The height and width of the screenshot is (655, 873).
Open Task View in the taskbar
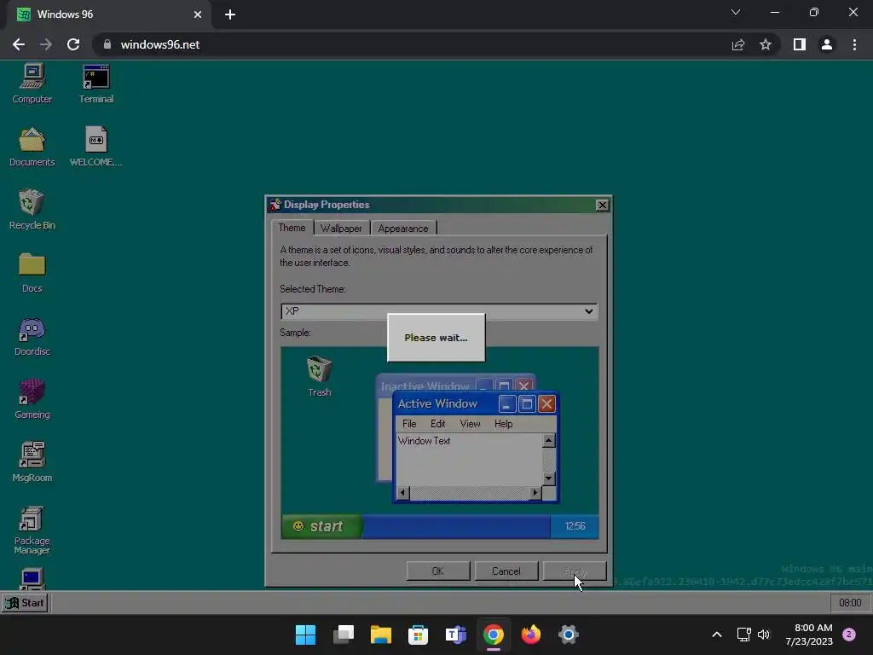click(x=344, y=635)
